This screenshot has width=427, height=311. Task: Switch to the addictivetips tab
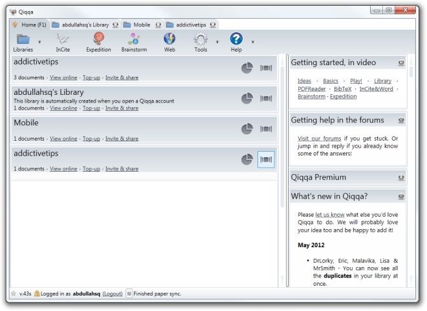(x=191, y=25)
